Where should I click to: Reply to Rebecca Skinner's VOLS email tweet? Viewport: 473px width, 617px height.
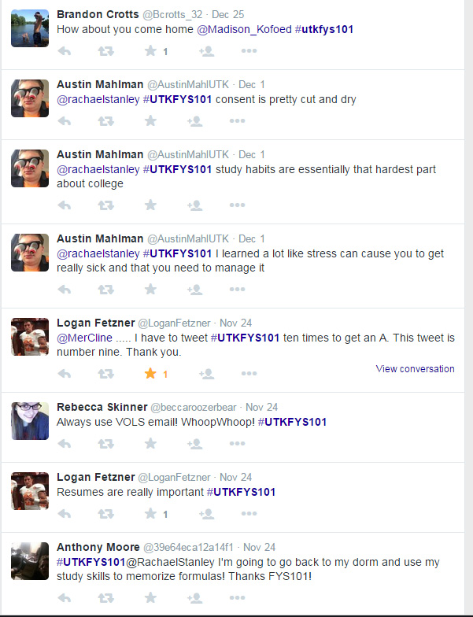pos(65,444)
